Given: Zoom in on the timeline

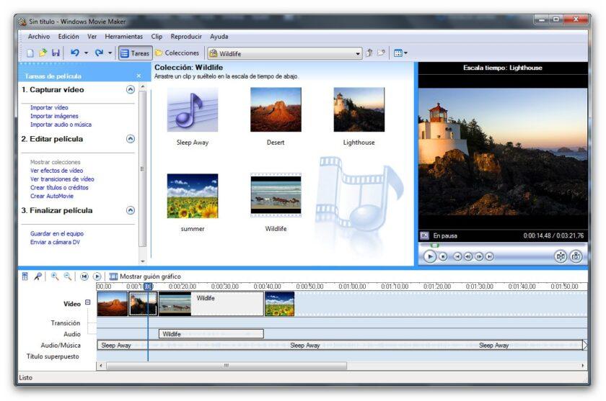Looking at the screenshot, I should click(55, 276).
